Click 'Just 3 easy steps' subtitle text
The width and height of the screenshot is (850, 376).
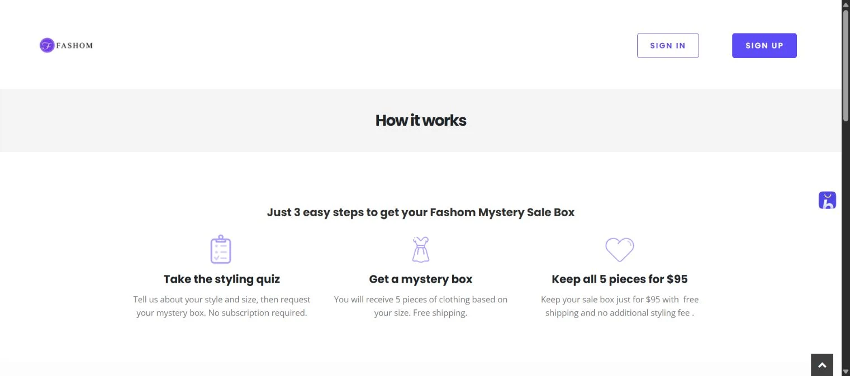tap(421, 212)
